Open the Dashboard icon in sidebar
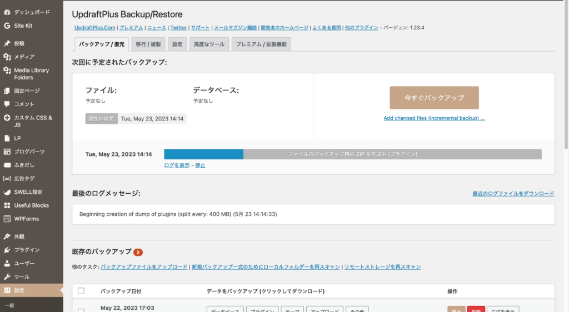Viewport: 569px width, 312px height. [x=7, y=12]
